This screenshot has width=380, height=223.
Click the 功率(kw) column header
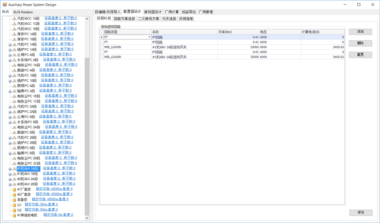[x=238, y=32]
